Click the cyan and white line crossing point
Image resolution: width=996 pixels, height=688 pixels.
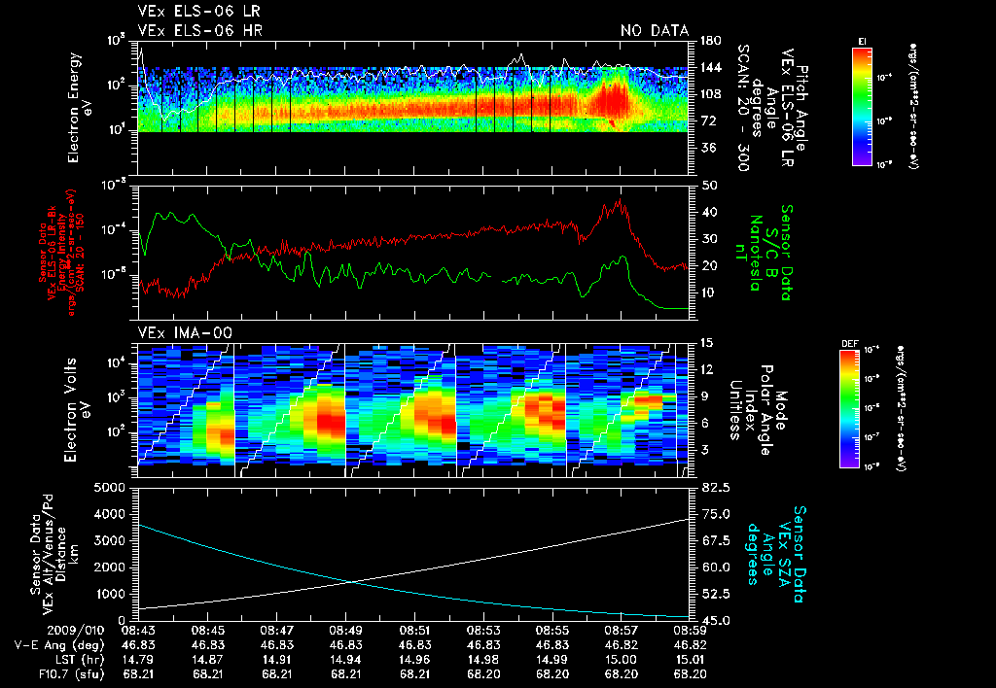[350, 581]
